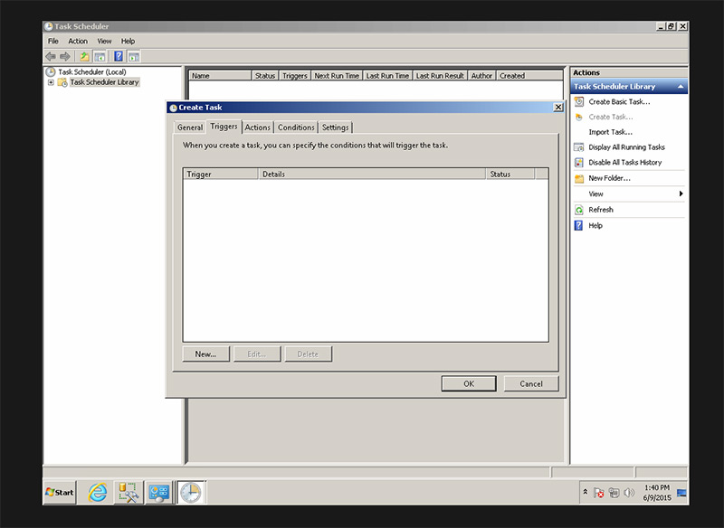Click the volume speaker tray icon
The width and height of the screenshot is (724, 528).
point(628,493)
